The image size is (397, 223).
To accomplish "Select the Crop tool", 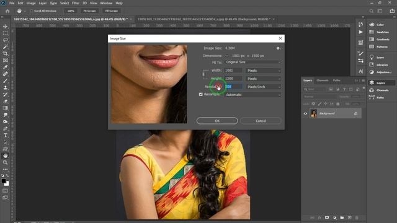I will click(x=6, y=54).
